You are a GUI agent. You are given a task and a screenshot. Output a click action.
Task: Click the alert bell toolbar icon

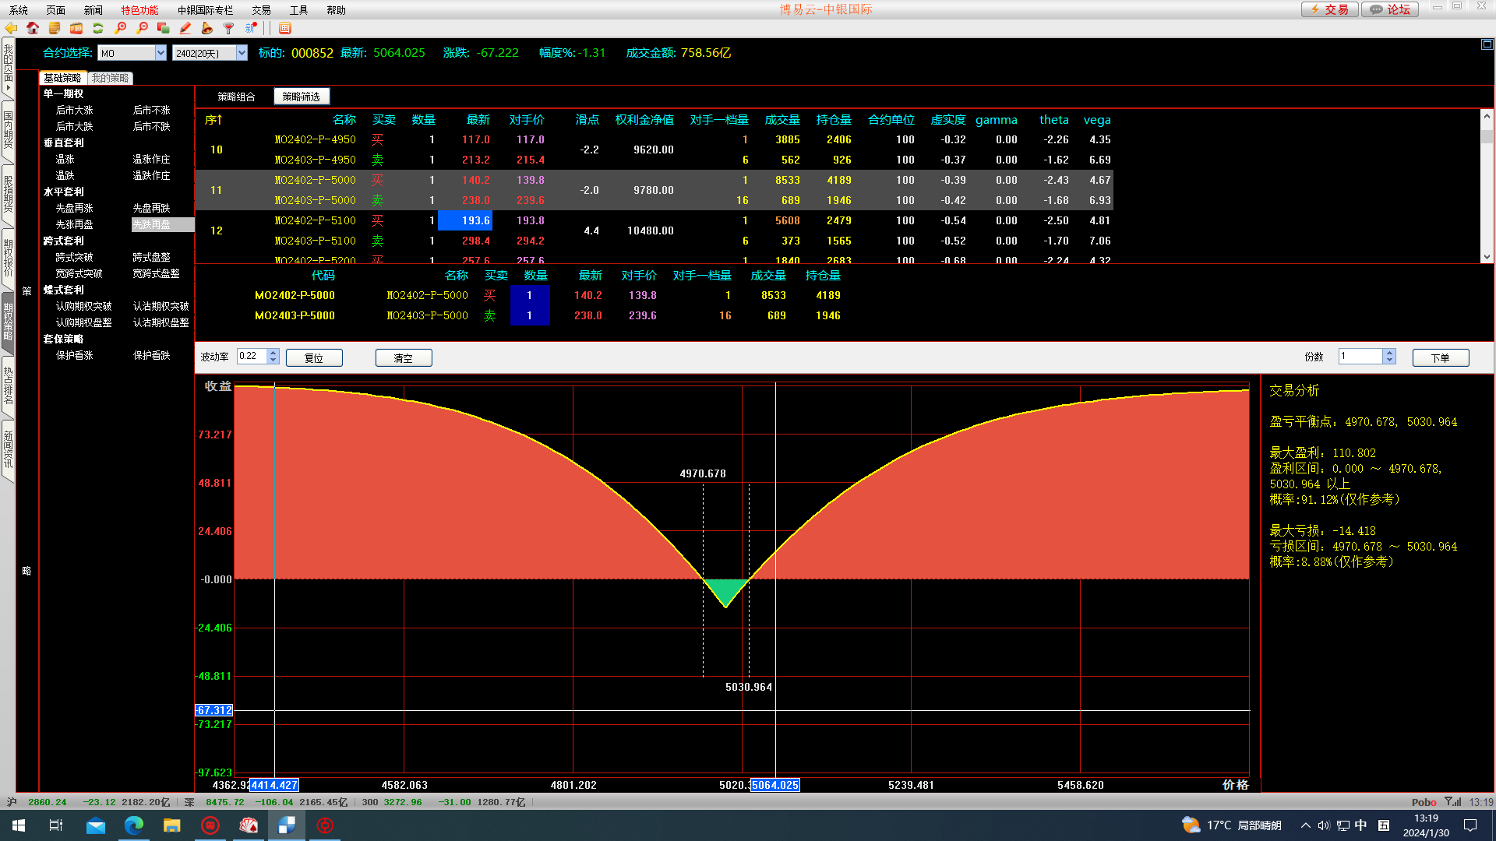tap(206, 28)
